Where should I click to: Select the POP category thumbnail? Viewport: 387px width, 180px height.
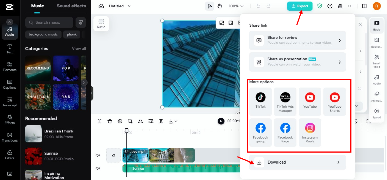66,68
